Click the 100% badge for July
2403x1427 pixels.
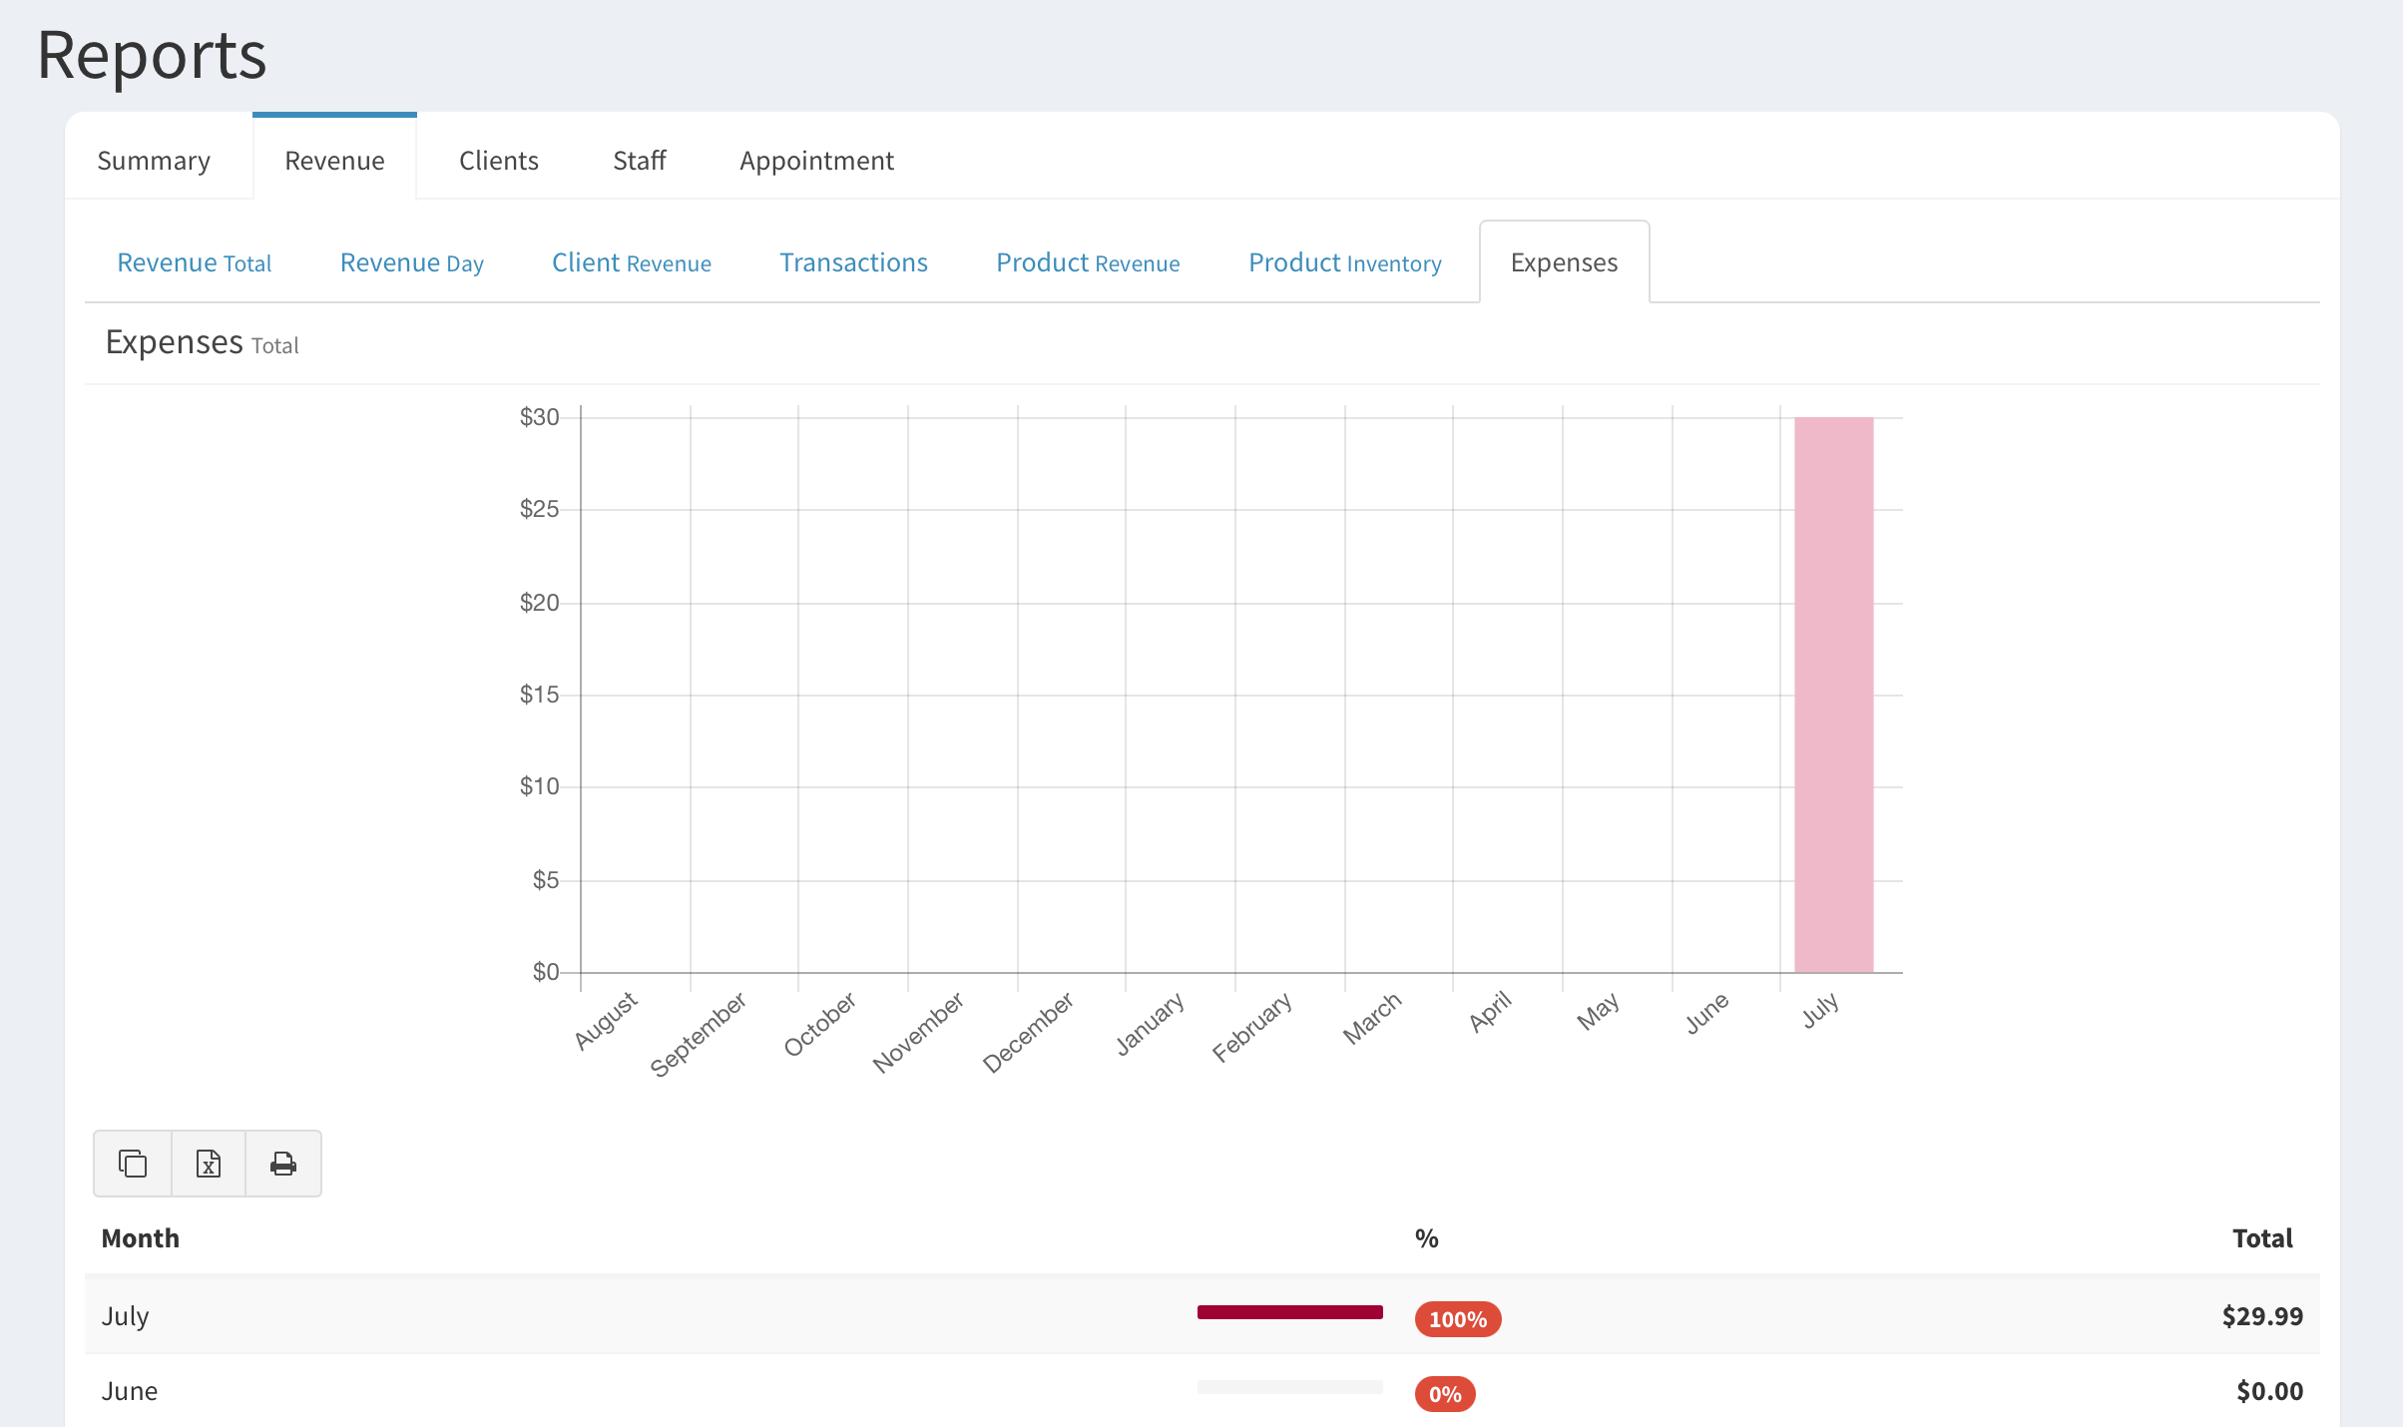pos(1457,1319)
